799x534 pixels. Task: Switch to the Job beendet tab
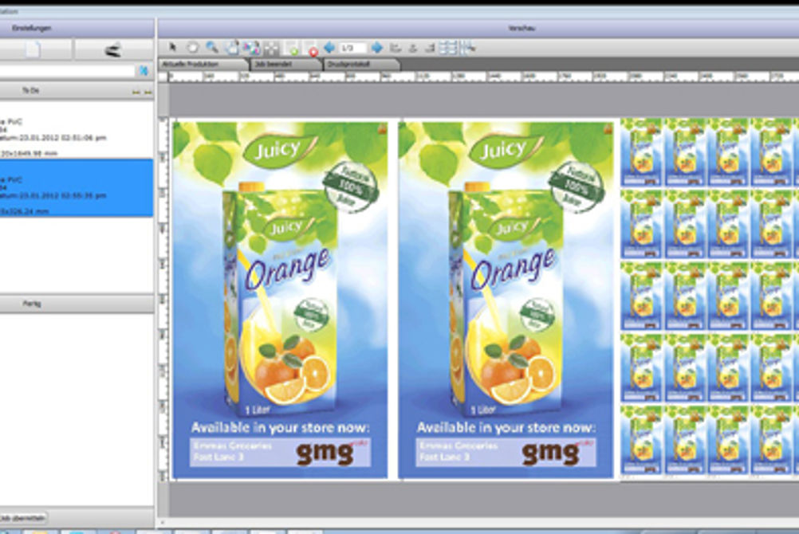click(x=285, y=65)
